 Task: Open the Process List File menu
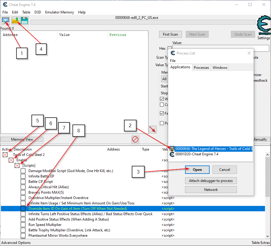click(173, 61)
